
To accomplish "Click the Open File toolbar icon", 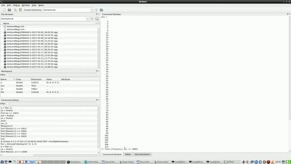I will 10,10.
